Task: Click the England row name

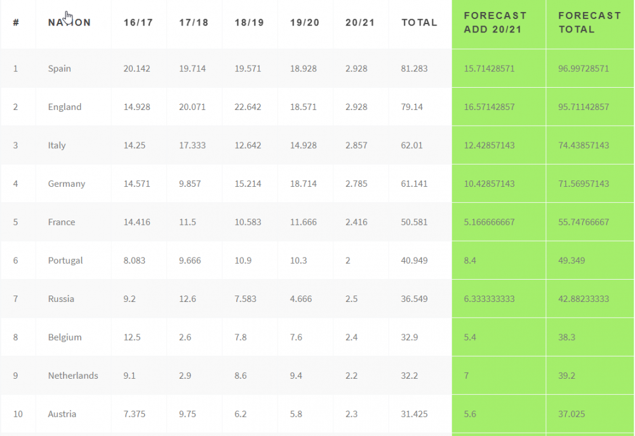Action: click(65, 107)
